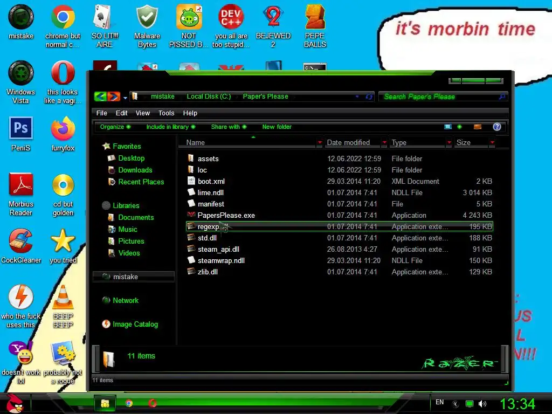Click the address bar refresh icon
This screenshot has height=414, width=552.
point(369,96)
